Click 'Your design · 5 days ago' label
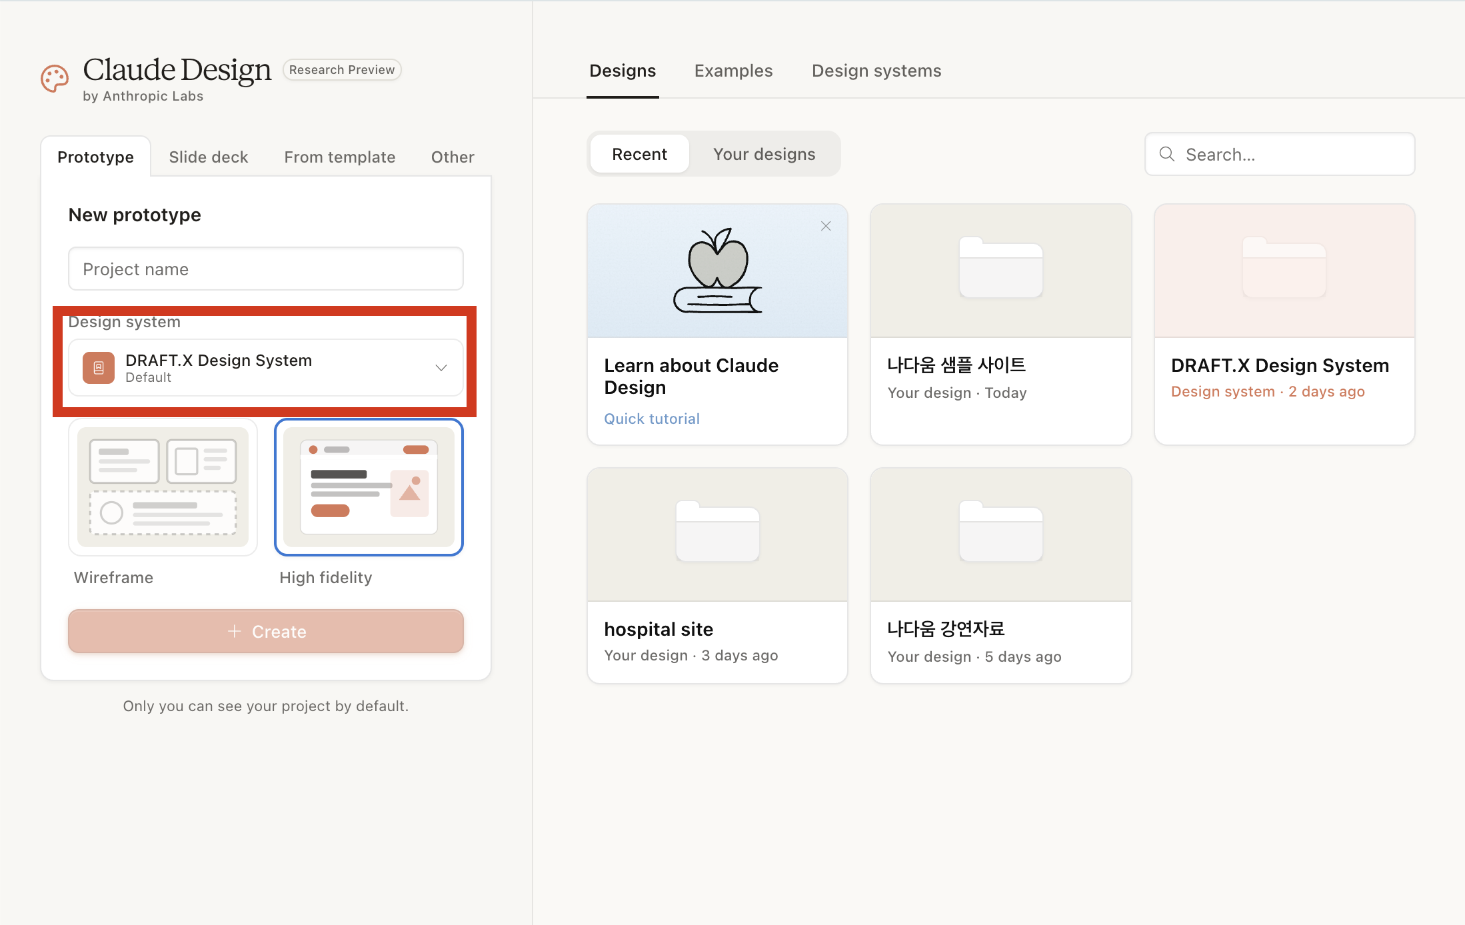The image size is (1465, 925). [x=974, y=657]
